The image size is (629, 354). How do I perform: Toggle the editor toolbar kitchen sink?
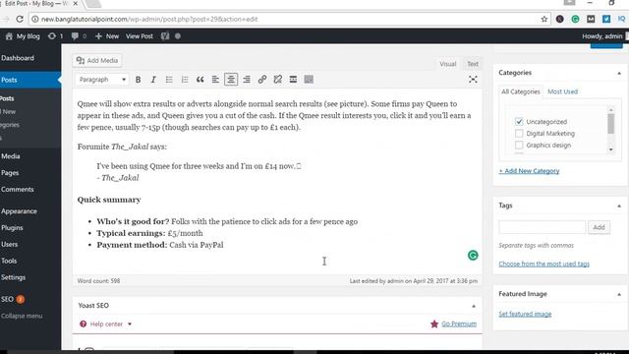pos(309,80)
